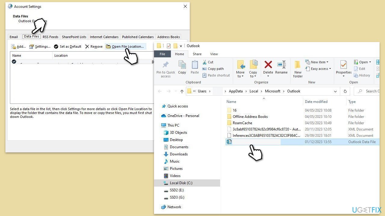The image size is (385, 216).
Task: Select Home ribbon tab in Explorer
Action: coord(180,54)
